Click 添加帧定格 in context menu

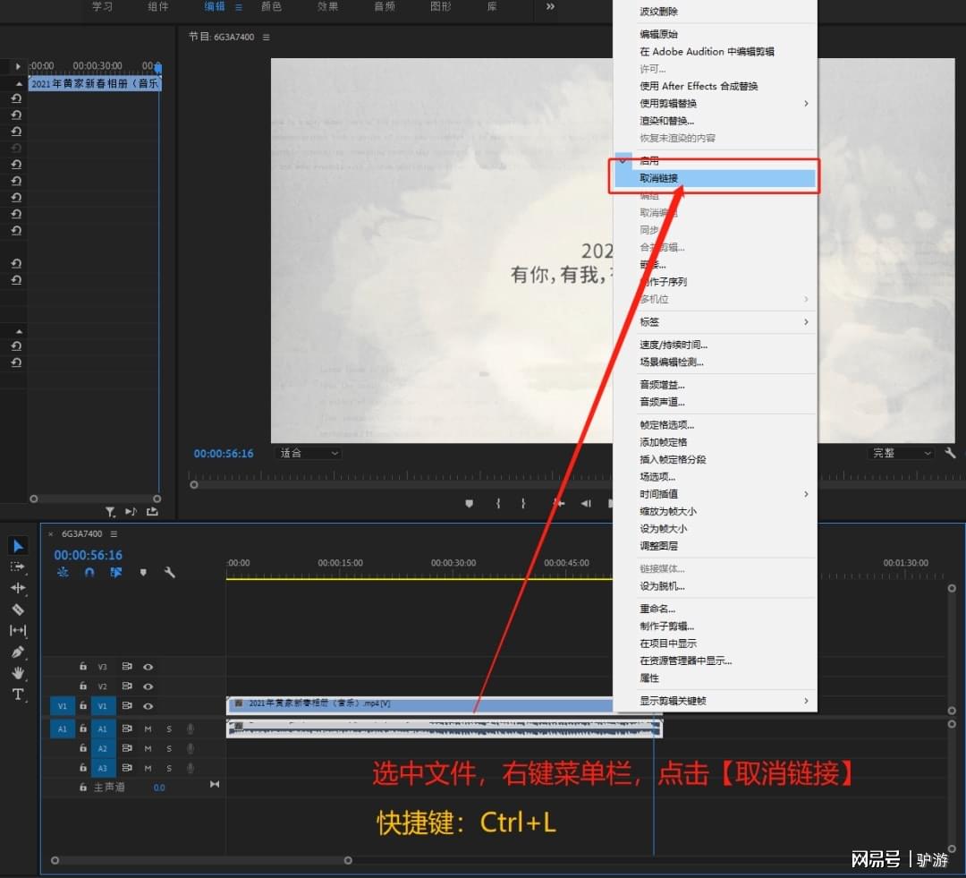click(x=715, y=442)
